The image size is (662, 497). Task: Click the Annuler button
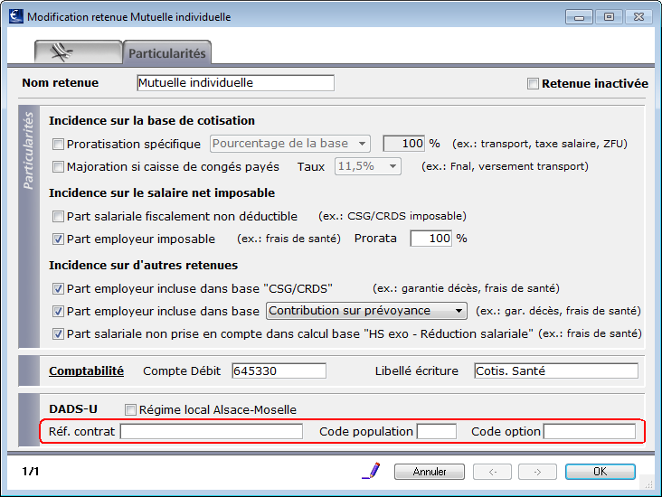pyautogui.click(x=430, y=472)
